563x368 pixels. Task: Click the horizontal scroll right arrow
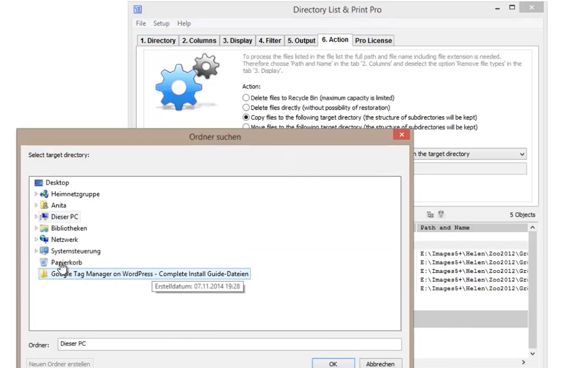pos(523,362)
